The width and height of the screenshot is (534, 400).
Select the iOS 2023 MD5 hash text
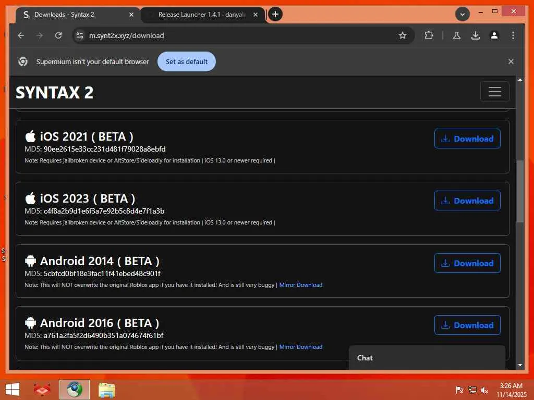(104, 211)
